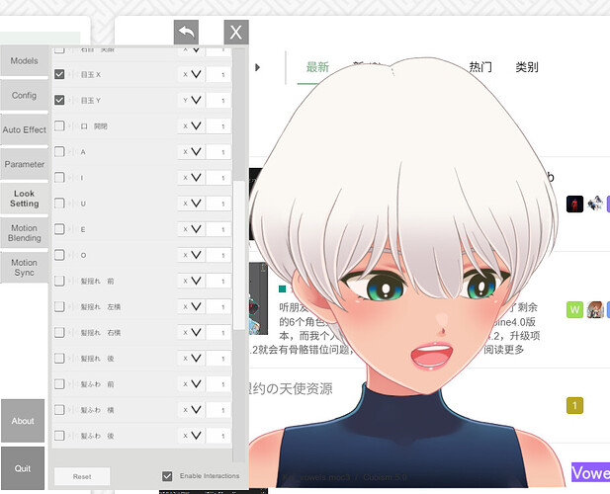
Task: Open the Auto Effect tab
Action: pyautogui.click(x=24, y=129)
